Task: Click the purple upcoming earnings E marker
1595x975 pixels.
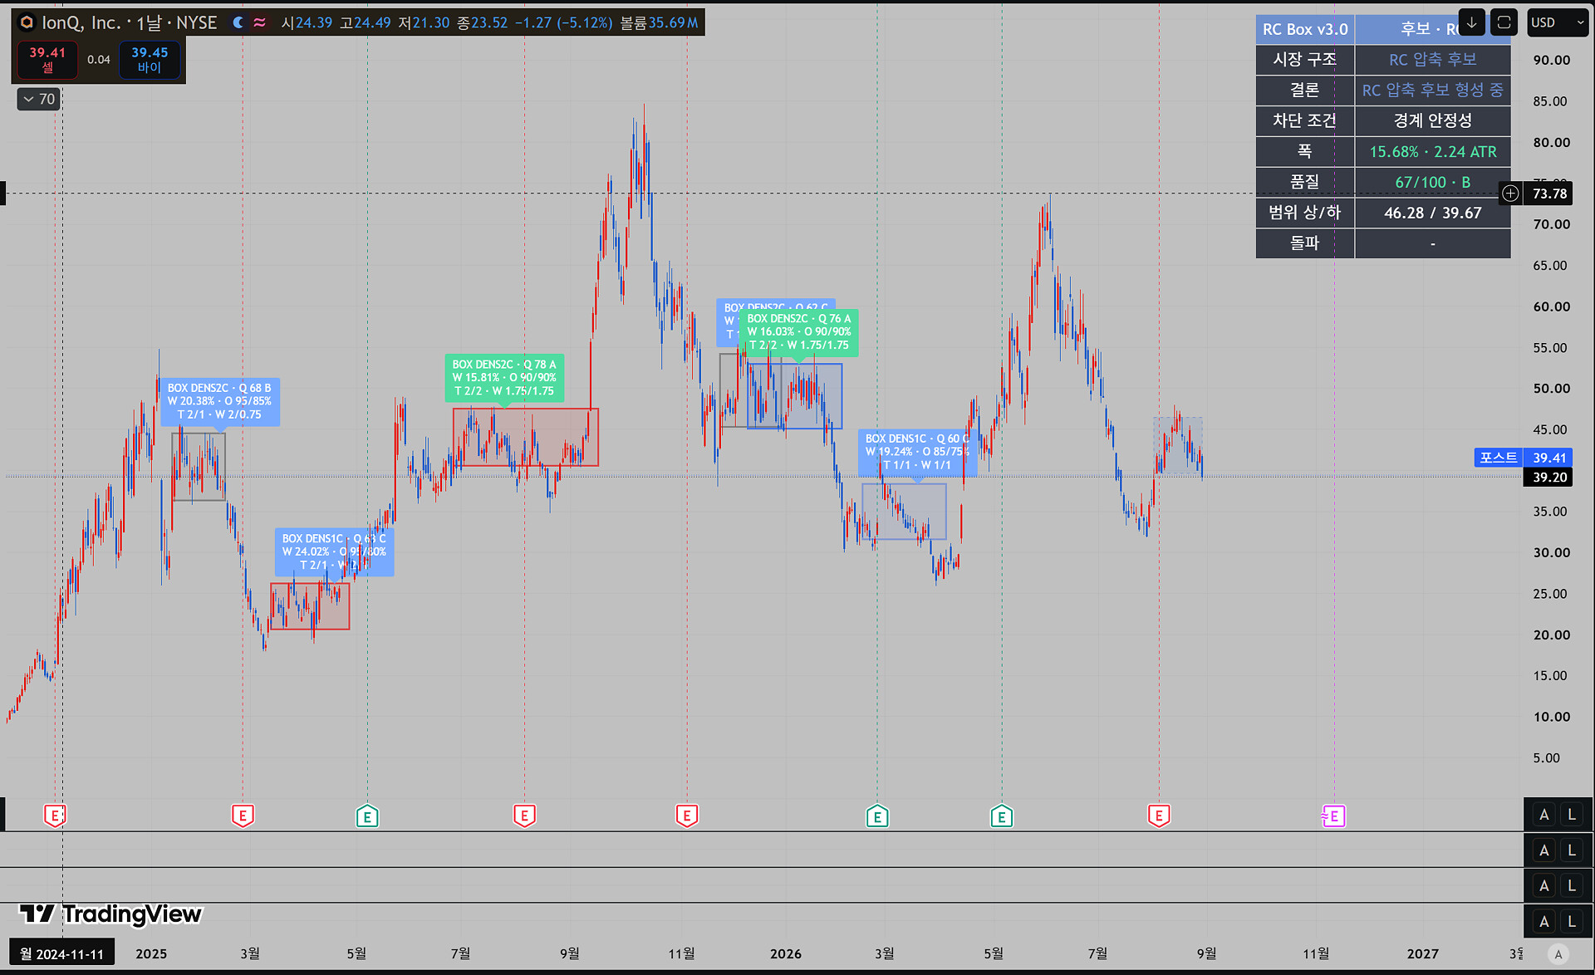Action: (1333, 816)
